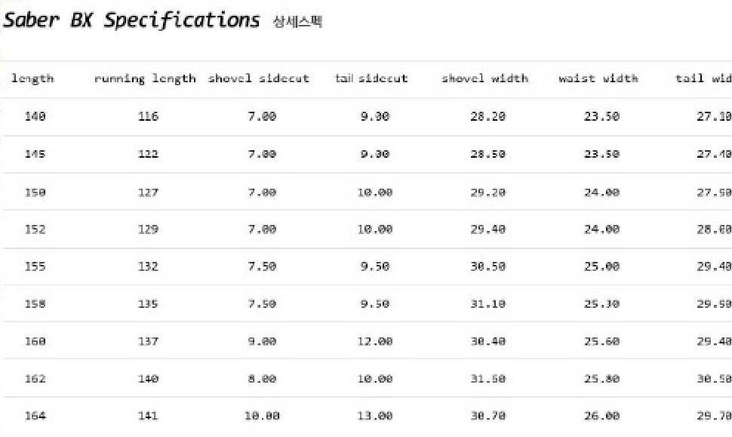Select the shovel width 30.50 cell
Viewport: 732px width, 437px height.
click(487, 266)
